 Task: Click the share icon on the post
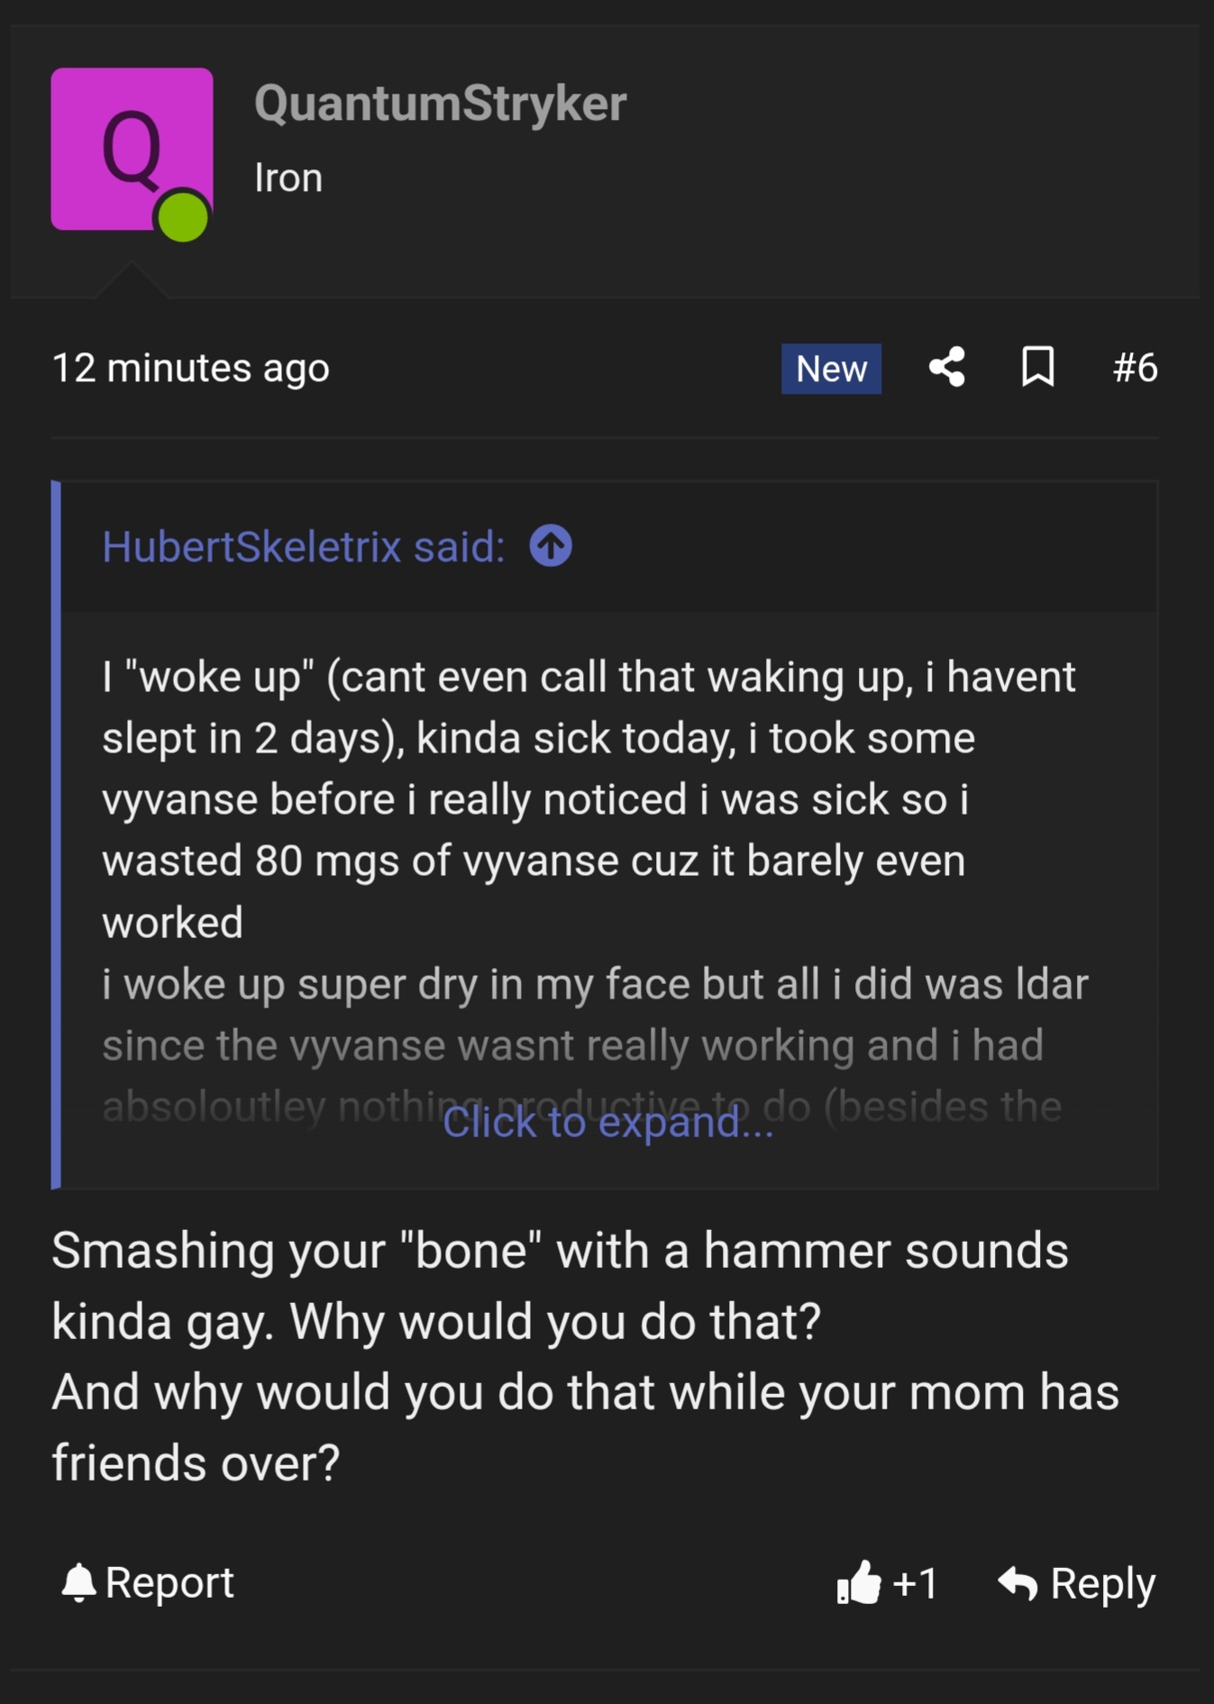(x=946, y=368)
